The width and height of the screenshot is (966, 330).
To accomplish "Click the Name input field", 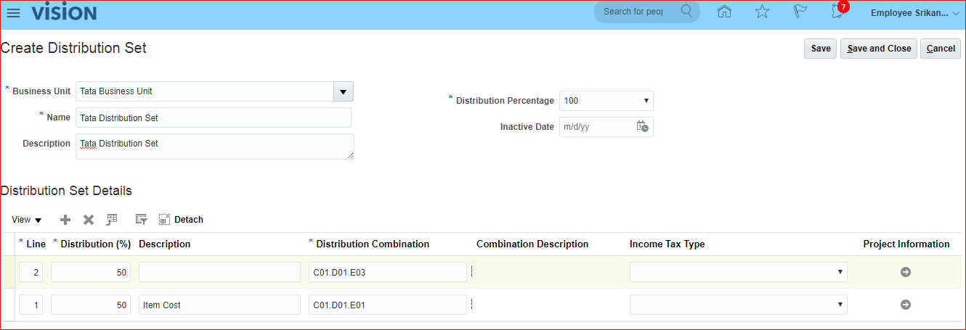I will coord(213,117).
